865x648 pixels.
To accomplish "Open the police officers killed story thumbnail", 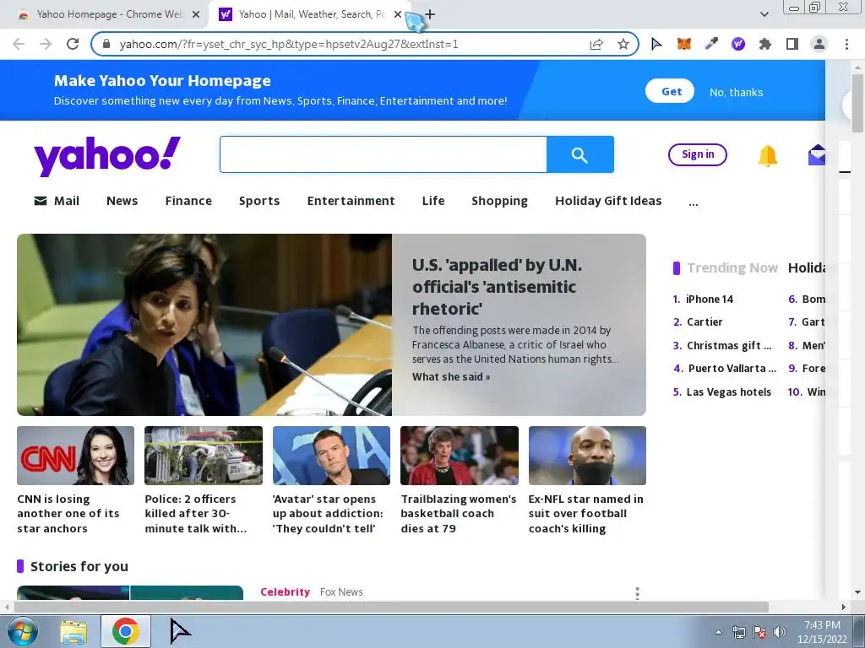I will (x=204, y=455).
